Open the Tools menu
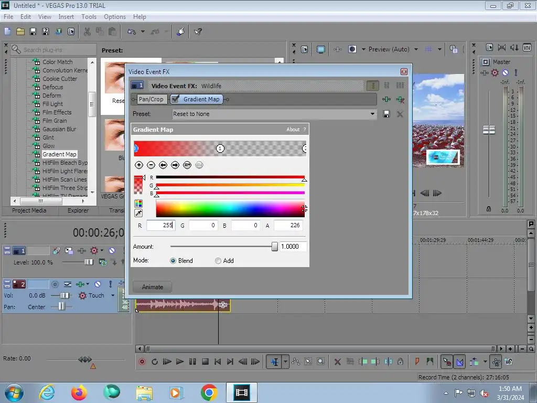This screenshot has width=537, height=403. (89, 17)
